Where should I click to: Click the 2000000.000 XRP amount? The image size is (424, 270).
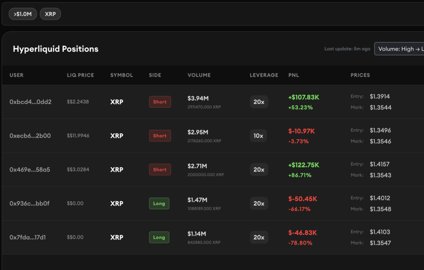[x=206, y=174]
